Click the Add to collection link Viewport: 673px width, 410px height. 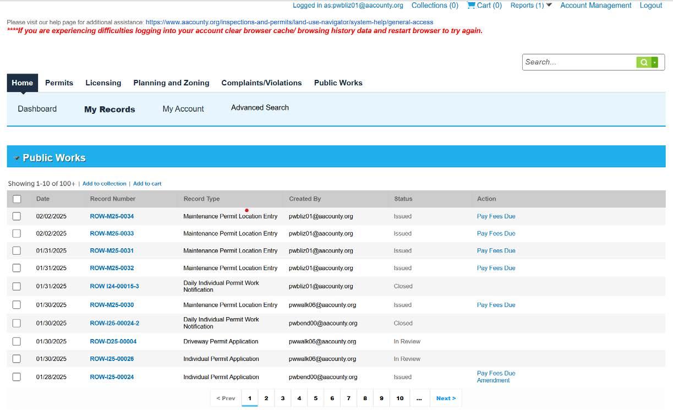tap(104, 183)
